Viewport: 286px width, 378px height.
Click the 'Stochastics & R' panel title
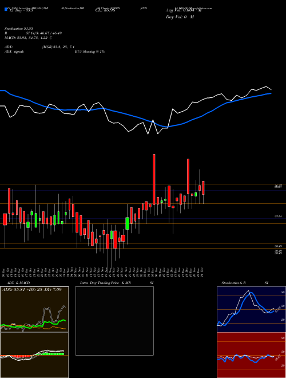pyautogui.click(x=233, y=283)
